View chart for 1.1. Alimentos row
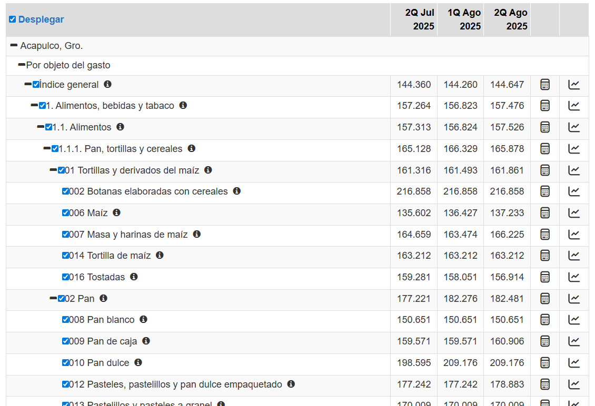Viewport: 595px width, 406px height. pyautogui.click(x=574, y=127)
